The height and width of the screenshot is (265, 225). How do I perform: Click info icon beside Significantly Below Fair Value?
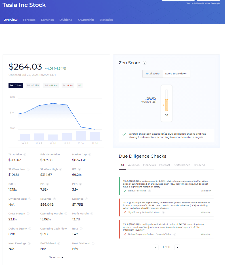163,212
